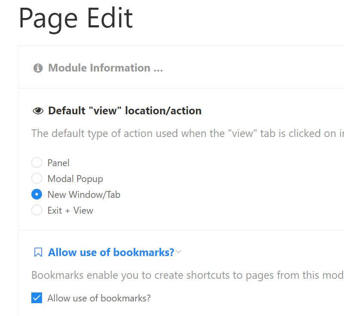The width and height of the screenshot is (344, 316).
Task: Click the Page Edit title heading
Action: [x=76, y=18]
